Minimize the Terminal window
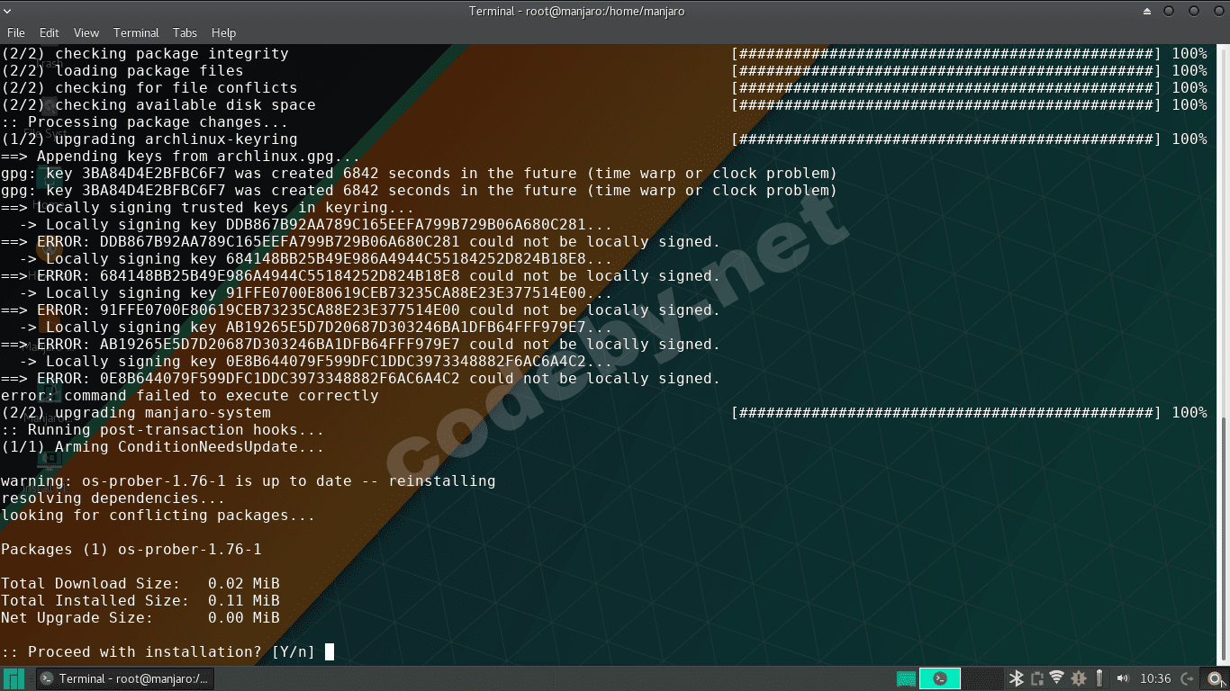 1169,11
